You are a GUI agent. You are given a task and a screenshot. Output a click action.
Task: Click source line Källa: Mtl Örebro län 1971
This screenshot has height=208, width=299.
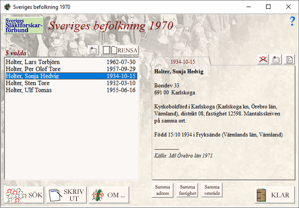coord(183,156)
